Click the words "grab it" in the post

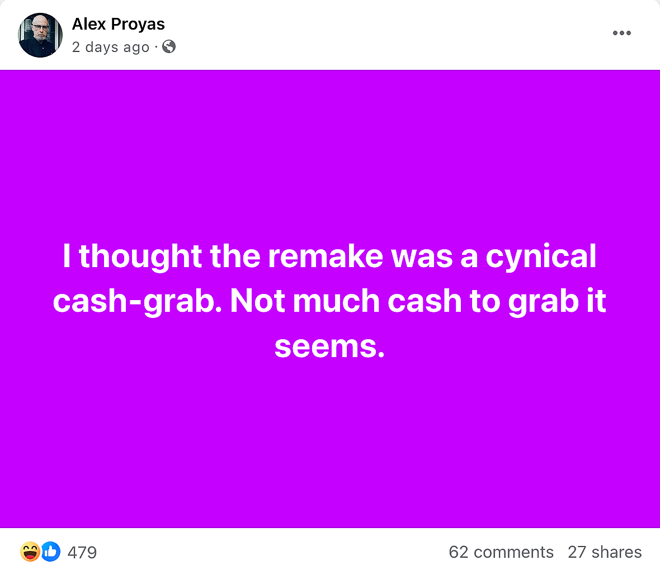click(x=557, y=302)
